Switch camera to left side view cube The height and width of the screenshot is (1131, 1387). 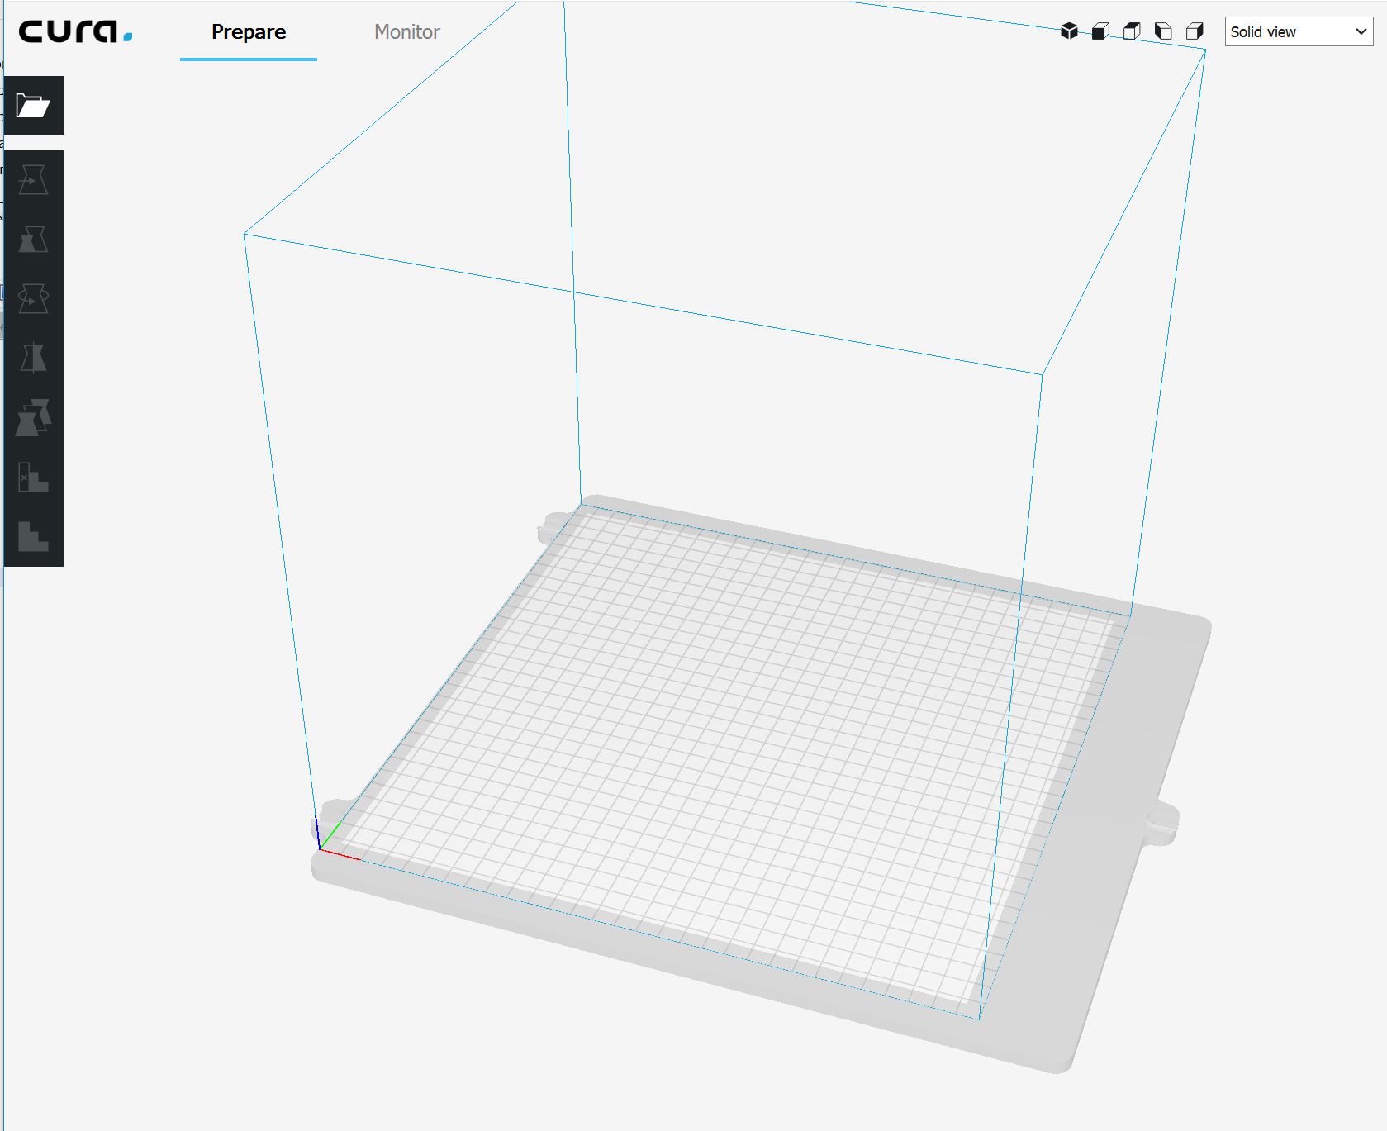click(1163, 31)
